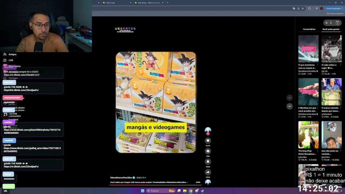Close the 'brkk | Cinefy' tab
The image size is (345, 194).
pos(131,3)
